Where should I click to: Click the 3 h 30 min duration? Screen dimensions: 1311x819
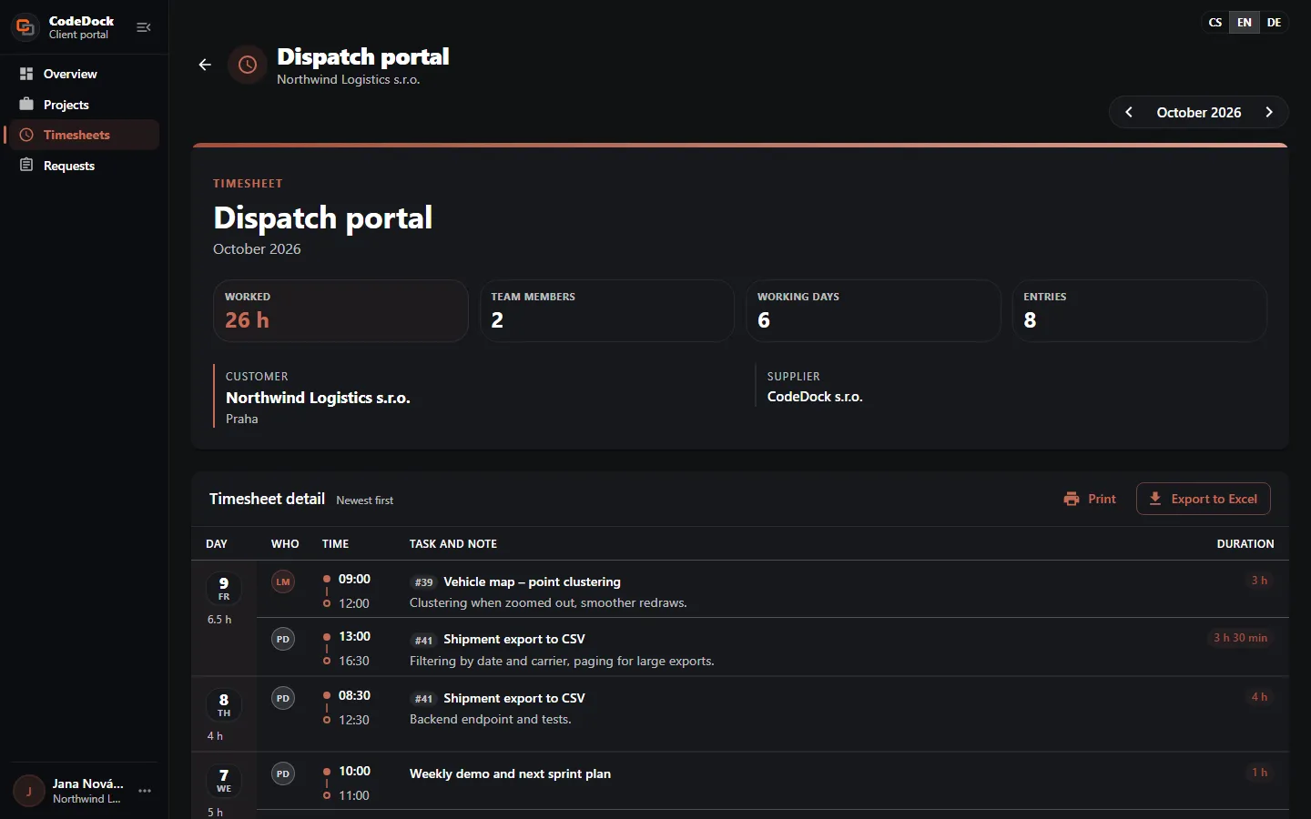tap(1240, 638)
